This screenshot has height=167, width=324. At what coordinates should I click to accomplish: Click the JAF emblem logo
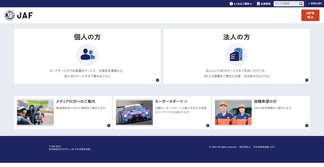pos(10,15)
